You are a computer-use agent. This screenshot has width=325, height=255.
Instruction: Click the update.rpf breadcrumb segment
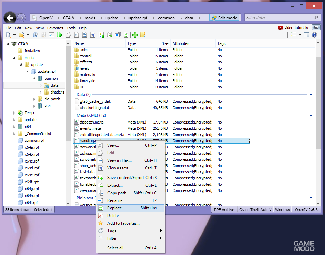[x=138, y=18]
